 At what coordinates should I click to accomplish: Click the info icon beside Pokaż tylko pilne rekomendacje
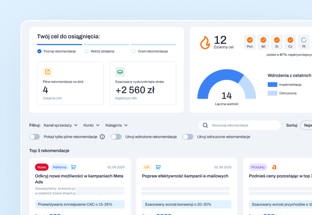pos(102,137)
